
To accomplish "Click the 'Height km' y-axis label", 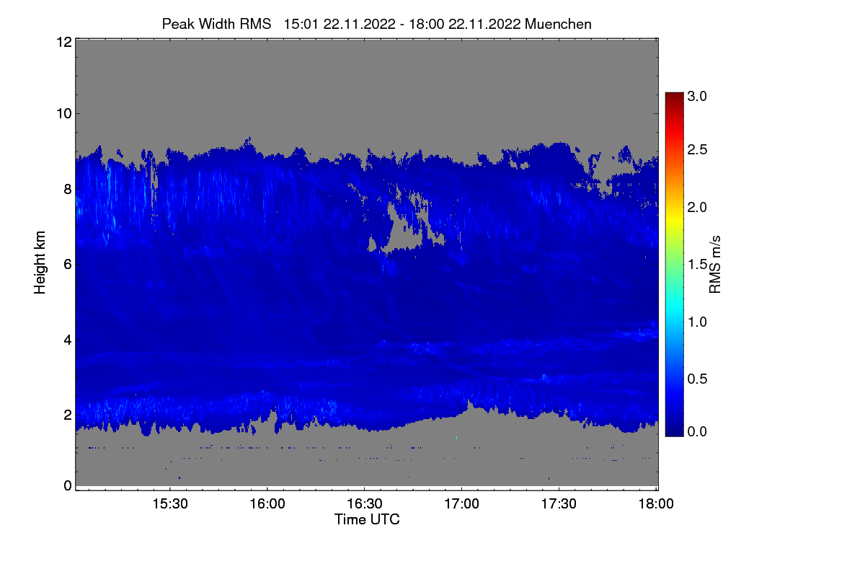I will click(40, 263).
